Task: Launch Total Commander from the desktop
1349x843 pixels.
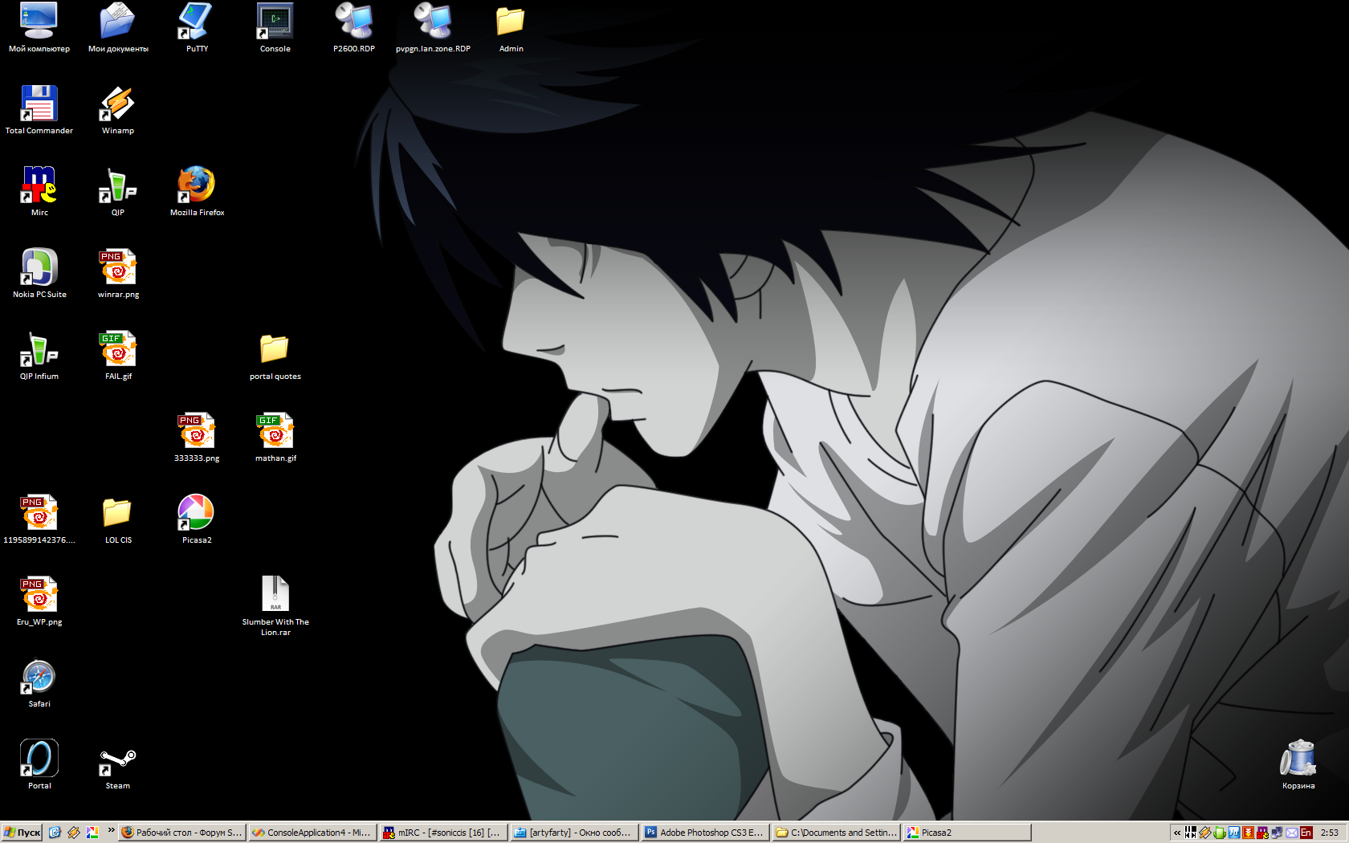Action: [x=39, y=110]
